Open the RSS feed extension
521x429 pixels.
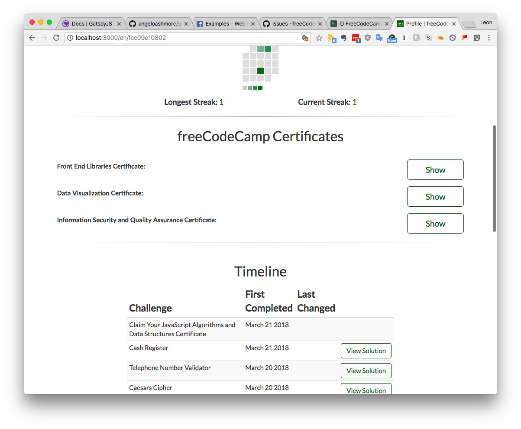(331, 38)
